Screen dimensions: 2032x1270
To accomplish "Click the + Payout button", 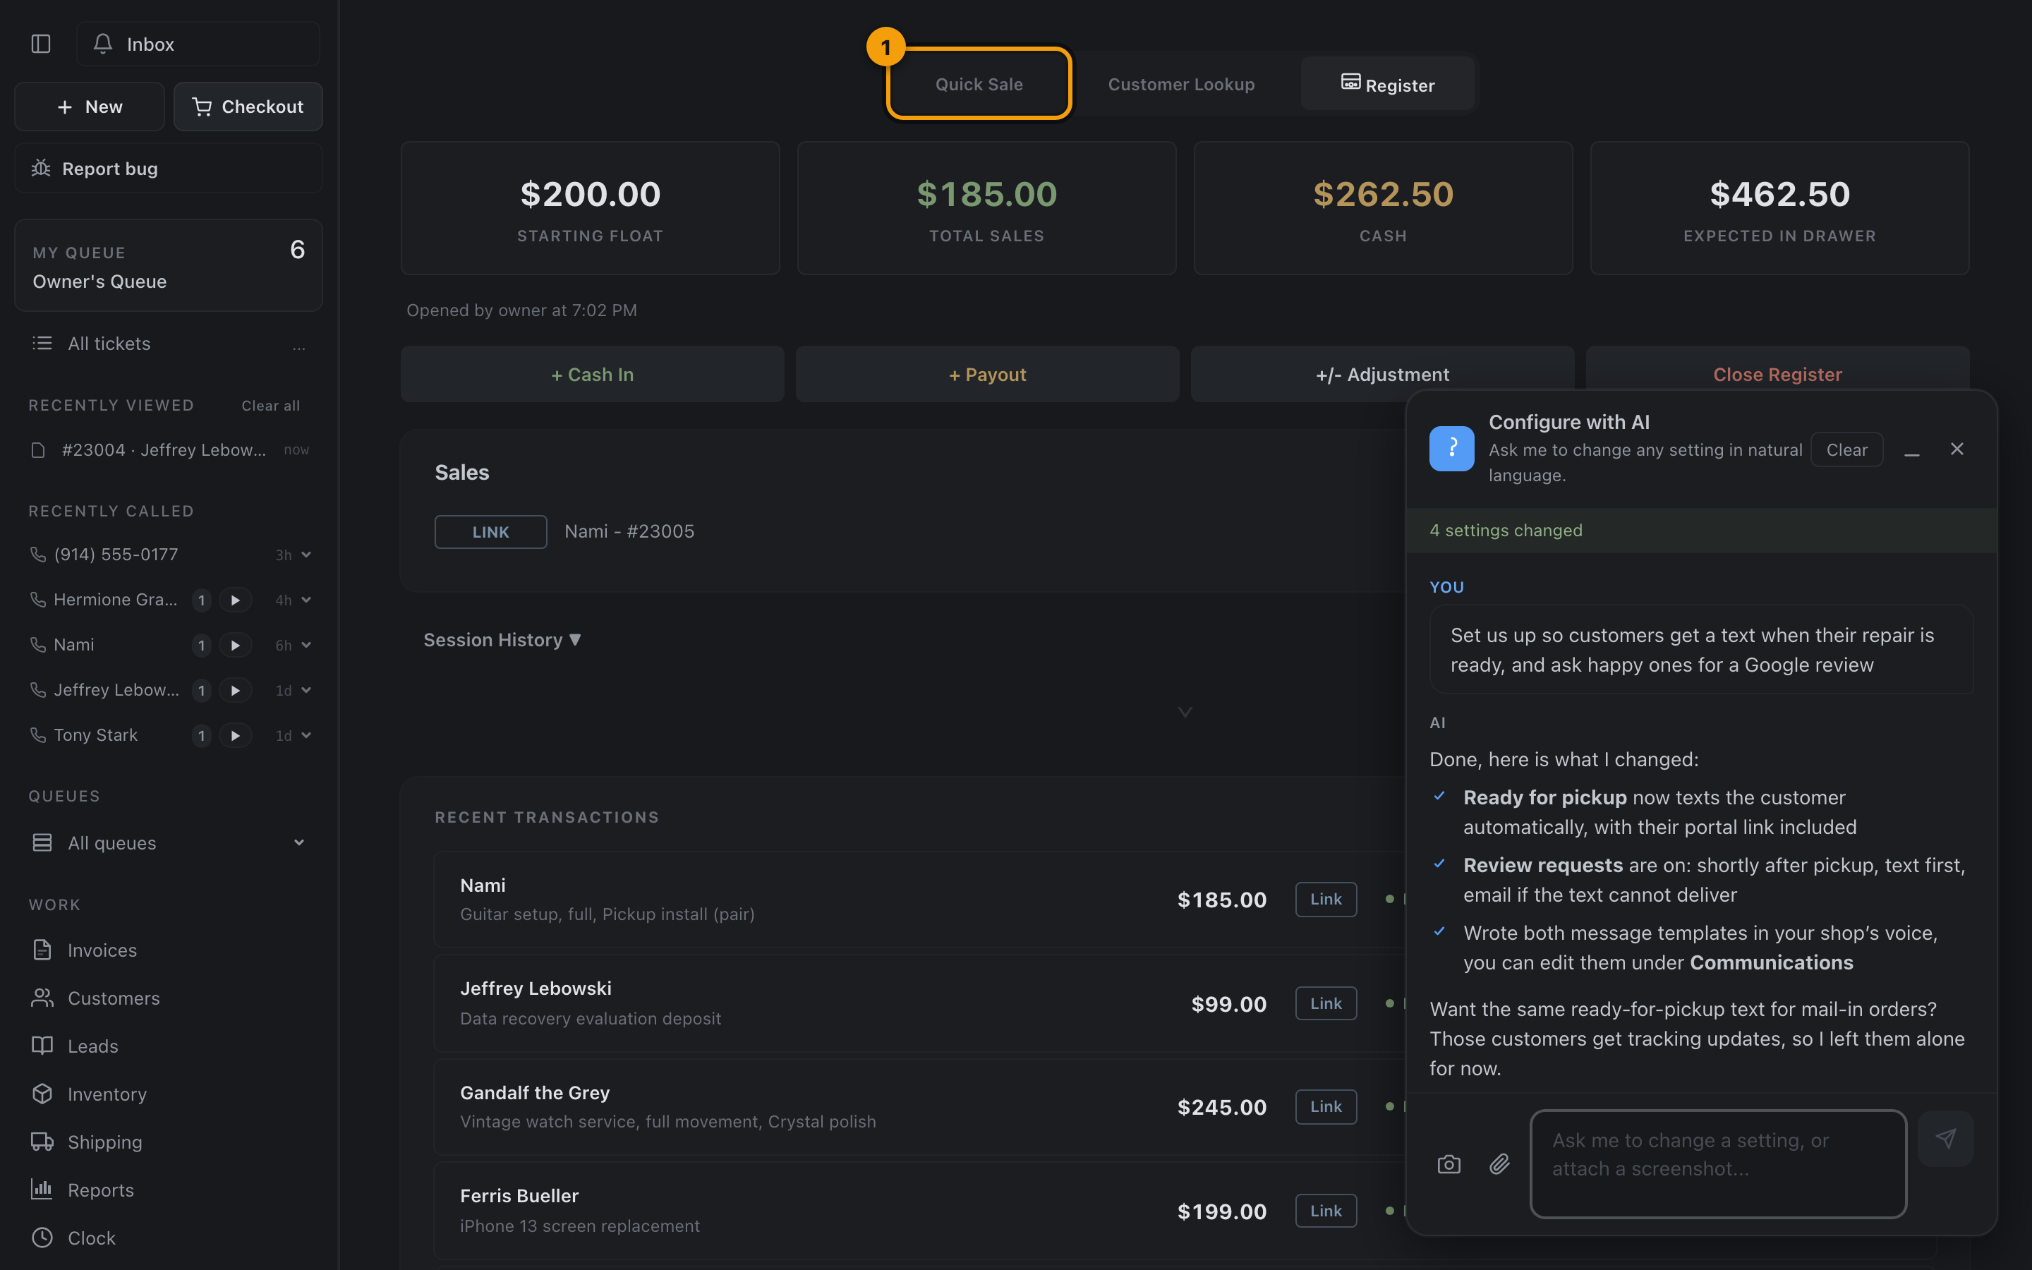I will (x=988, y=375).
